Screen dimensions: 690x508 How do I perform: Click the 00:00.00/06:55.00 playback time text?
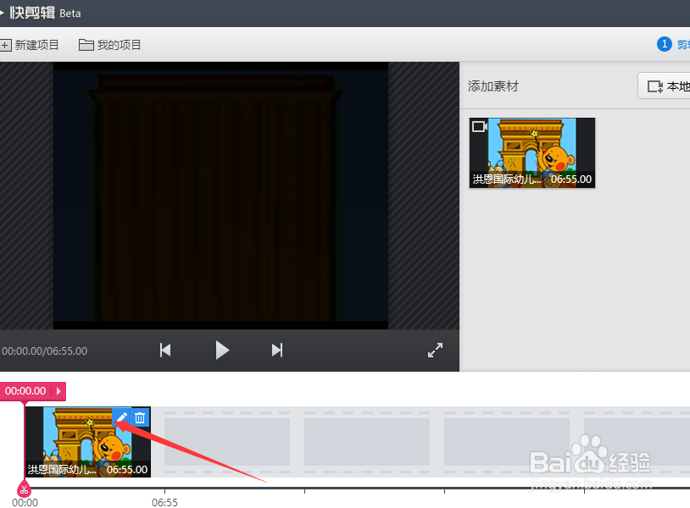44,351
